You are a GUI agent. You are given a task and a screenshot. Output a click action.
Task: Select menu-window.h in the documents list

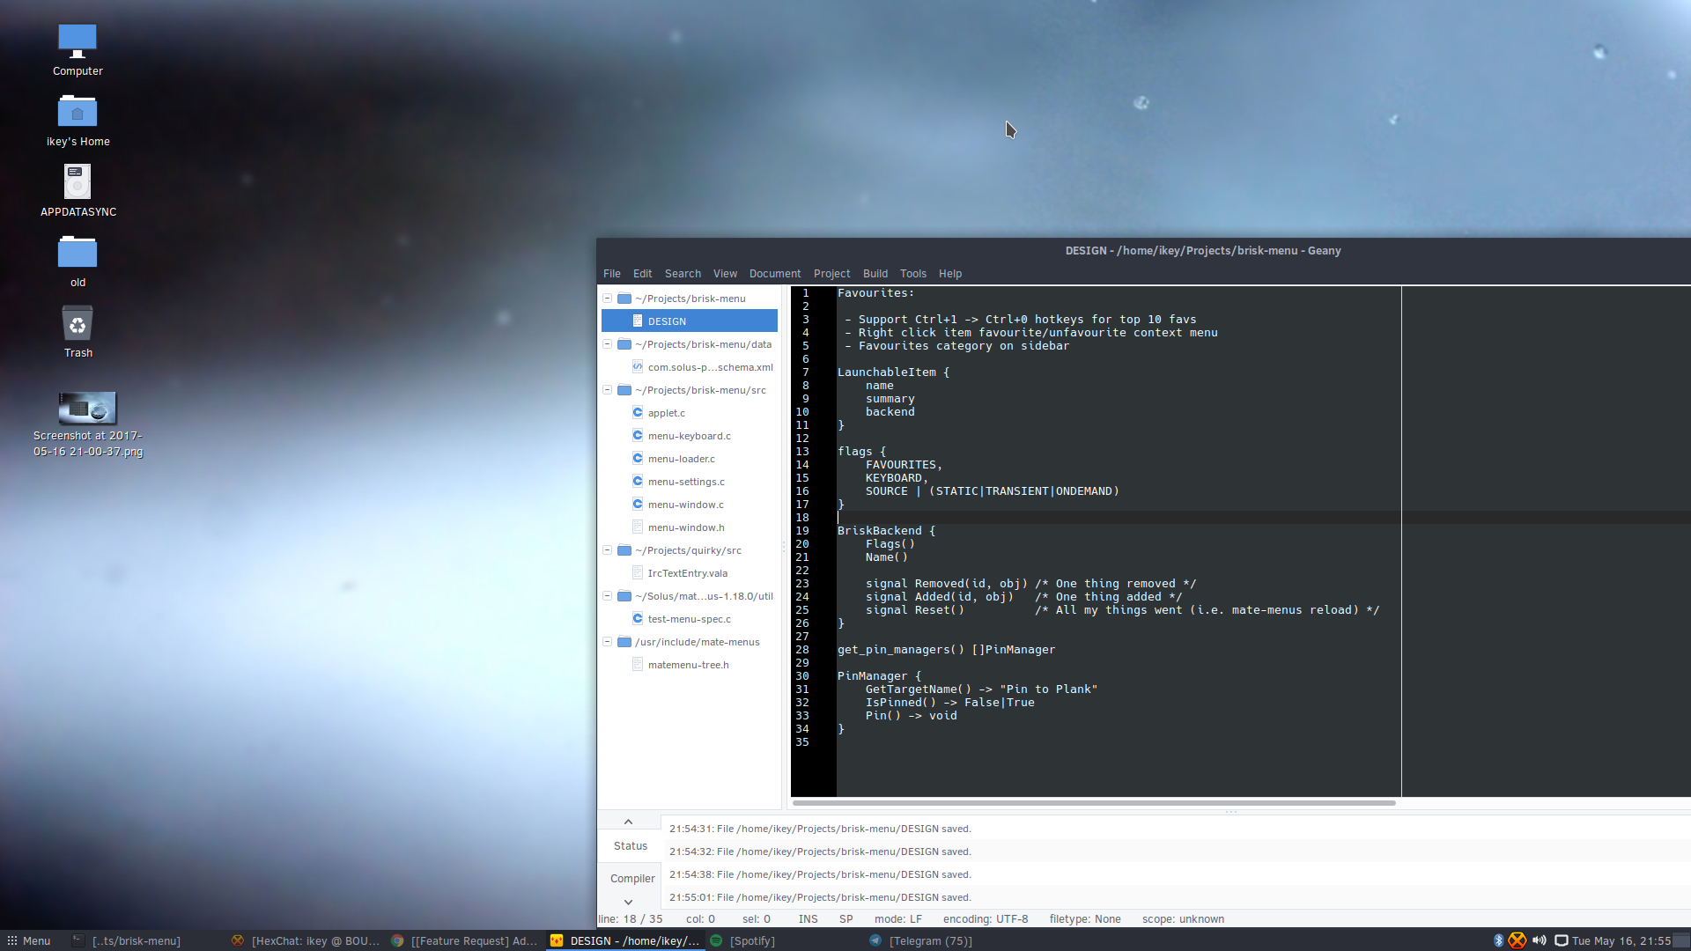(x=689, y=527)
